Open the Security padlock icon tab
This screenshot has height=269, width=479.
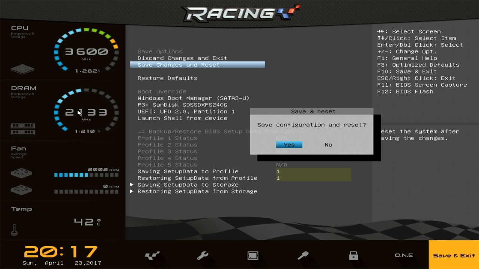coord(354,256)
